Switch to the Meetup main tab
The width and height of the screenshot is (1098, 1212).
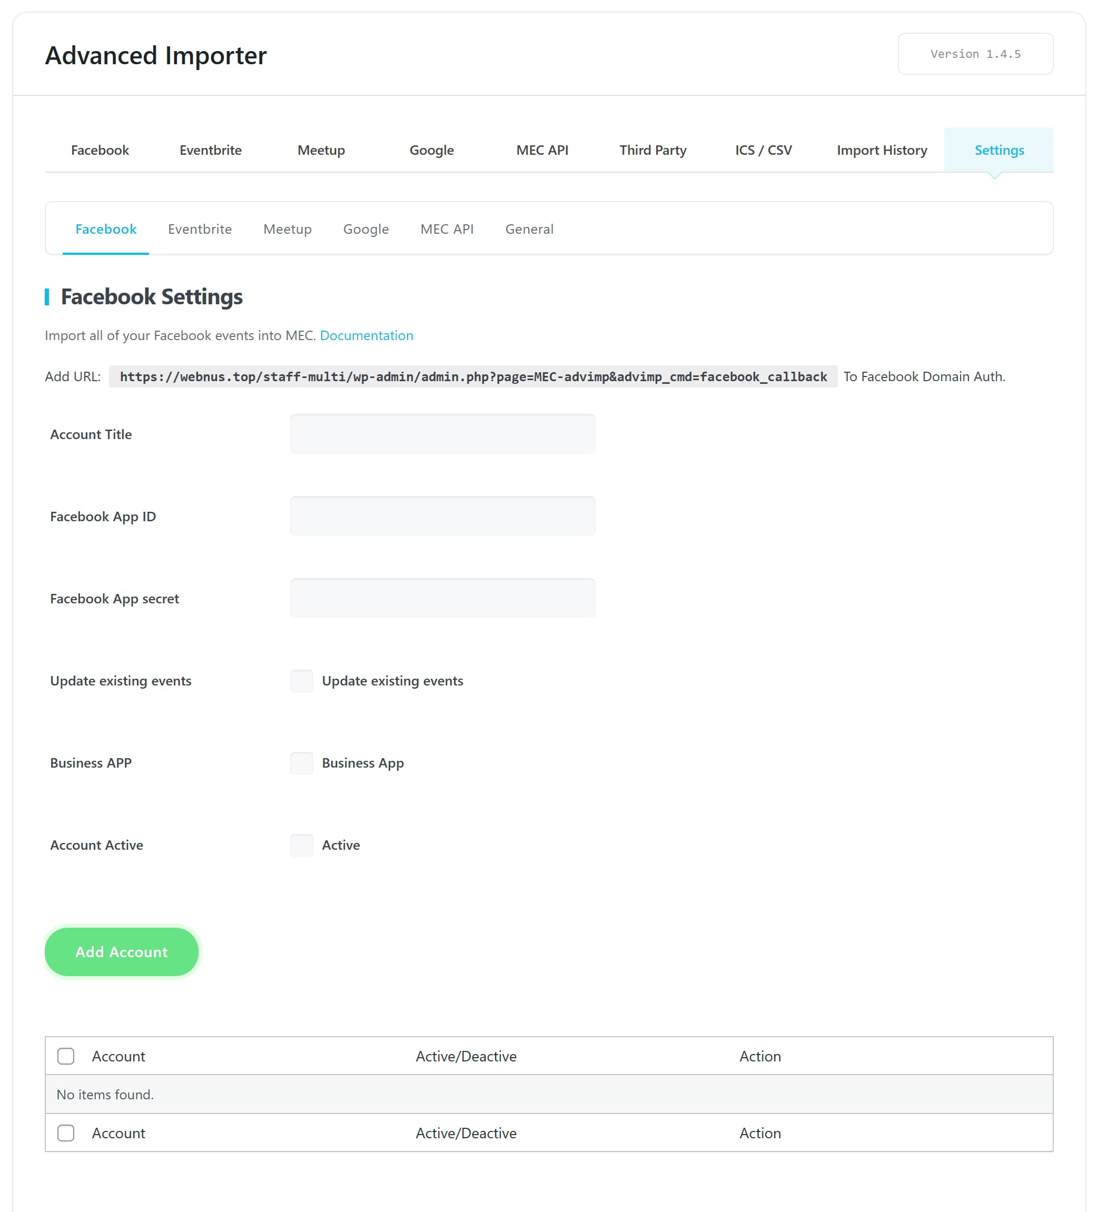click(321, 150)
